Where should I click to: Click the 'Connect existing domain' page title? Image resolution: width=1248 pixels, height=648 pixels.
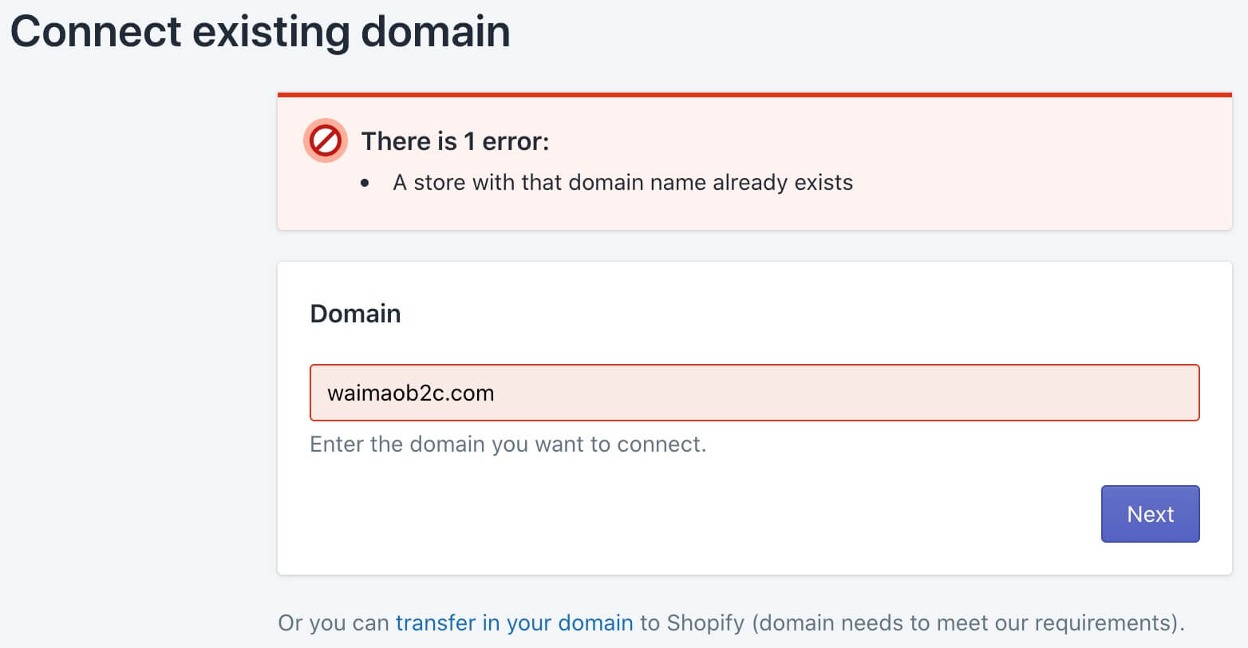pos(260,32)
